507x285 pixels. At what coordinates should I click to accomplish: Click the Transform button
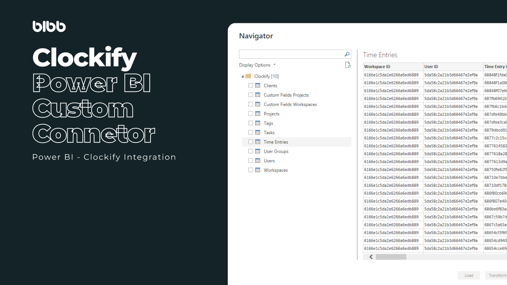[x=496, y=275]
